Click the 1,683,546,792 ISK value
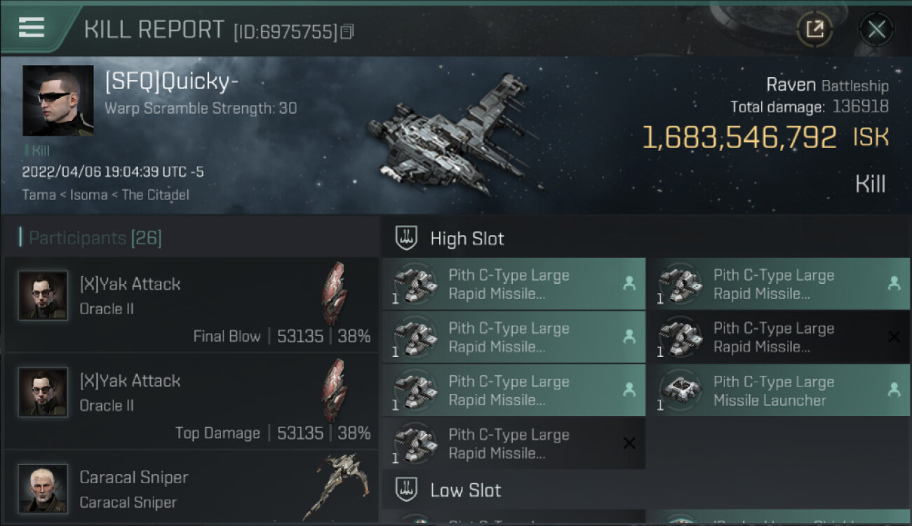This screenshot has width=912, height=526. pyautogui.click(x=739, y=137)
